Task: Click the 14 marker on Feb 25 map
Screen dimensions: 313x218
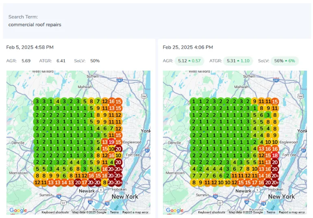Action: [x=261, y=176]
